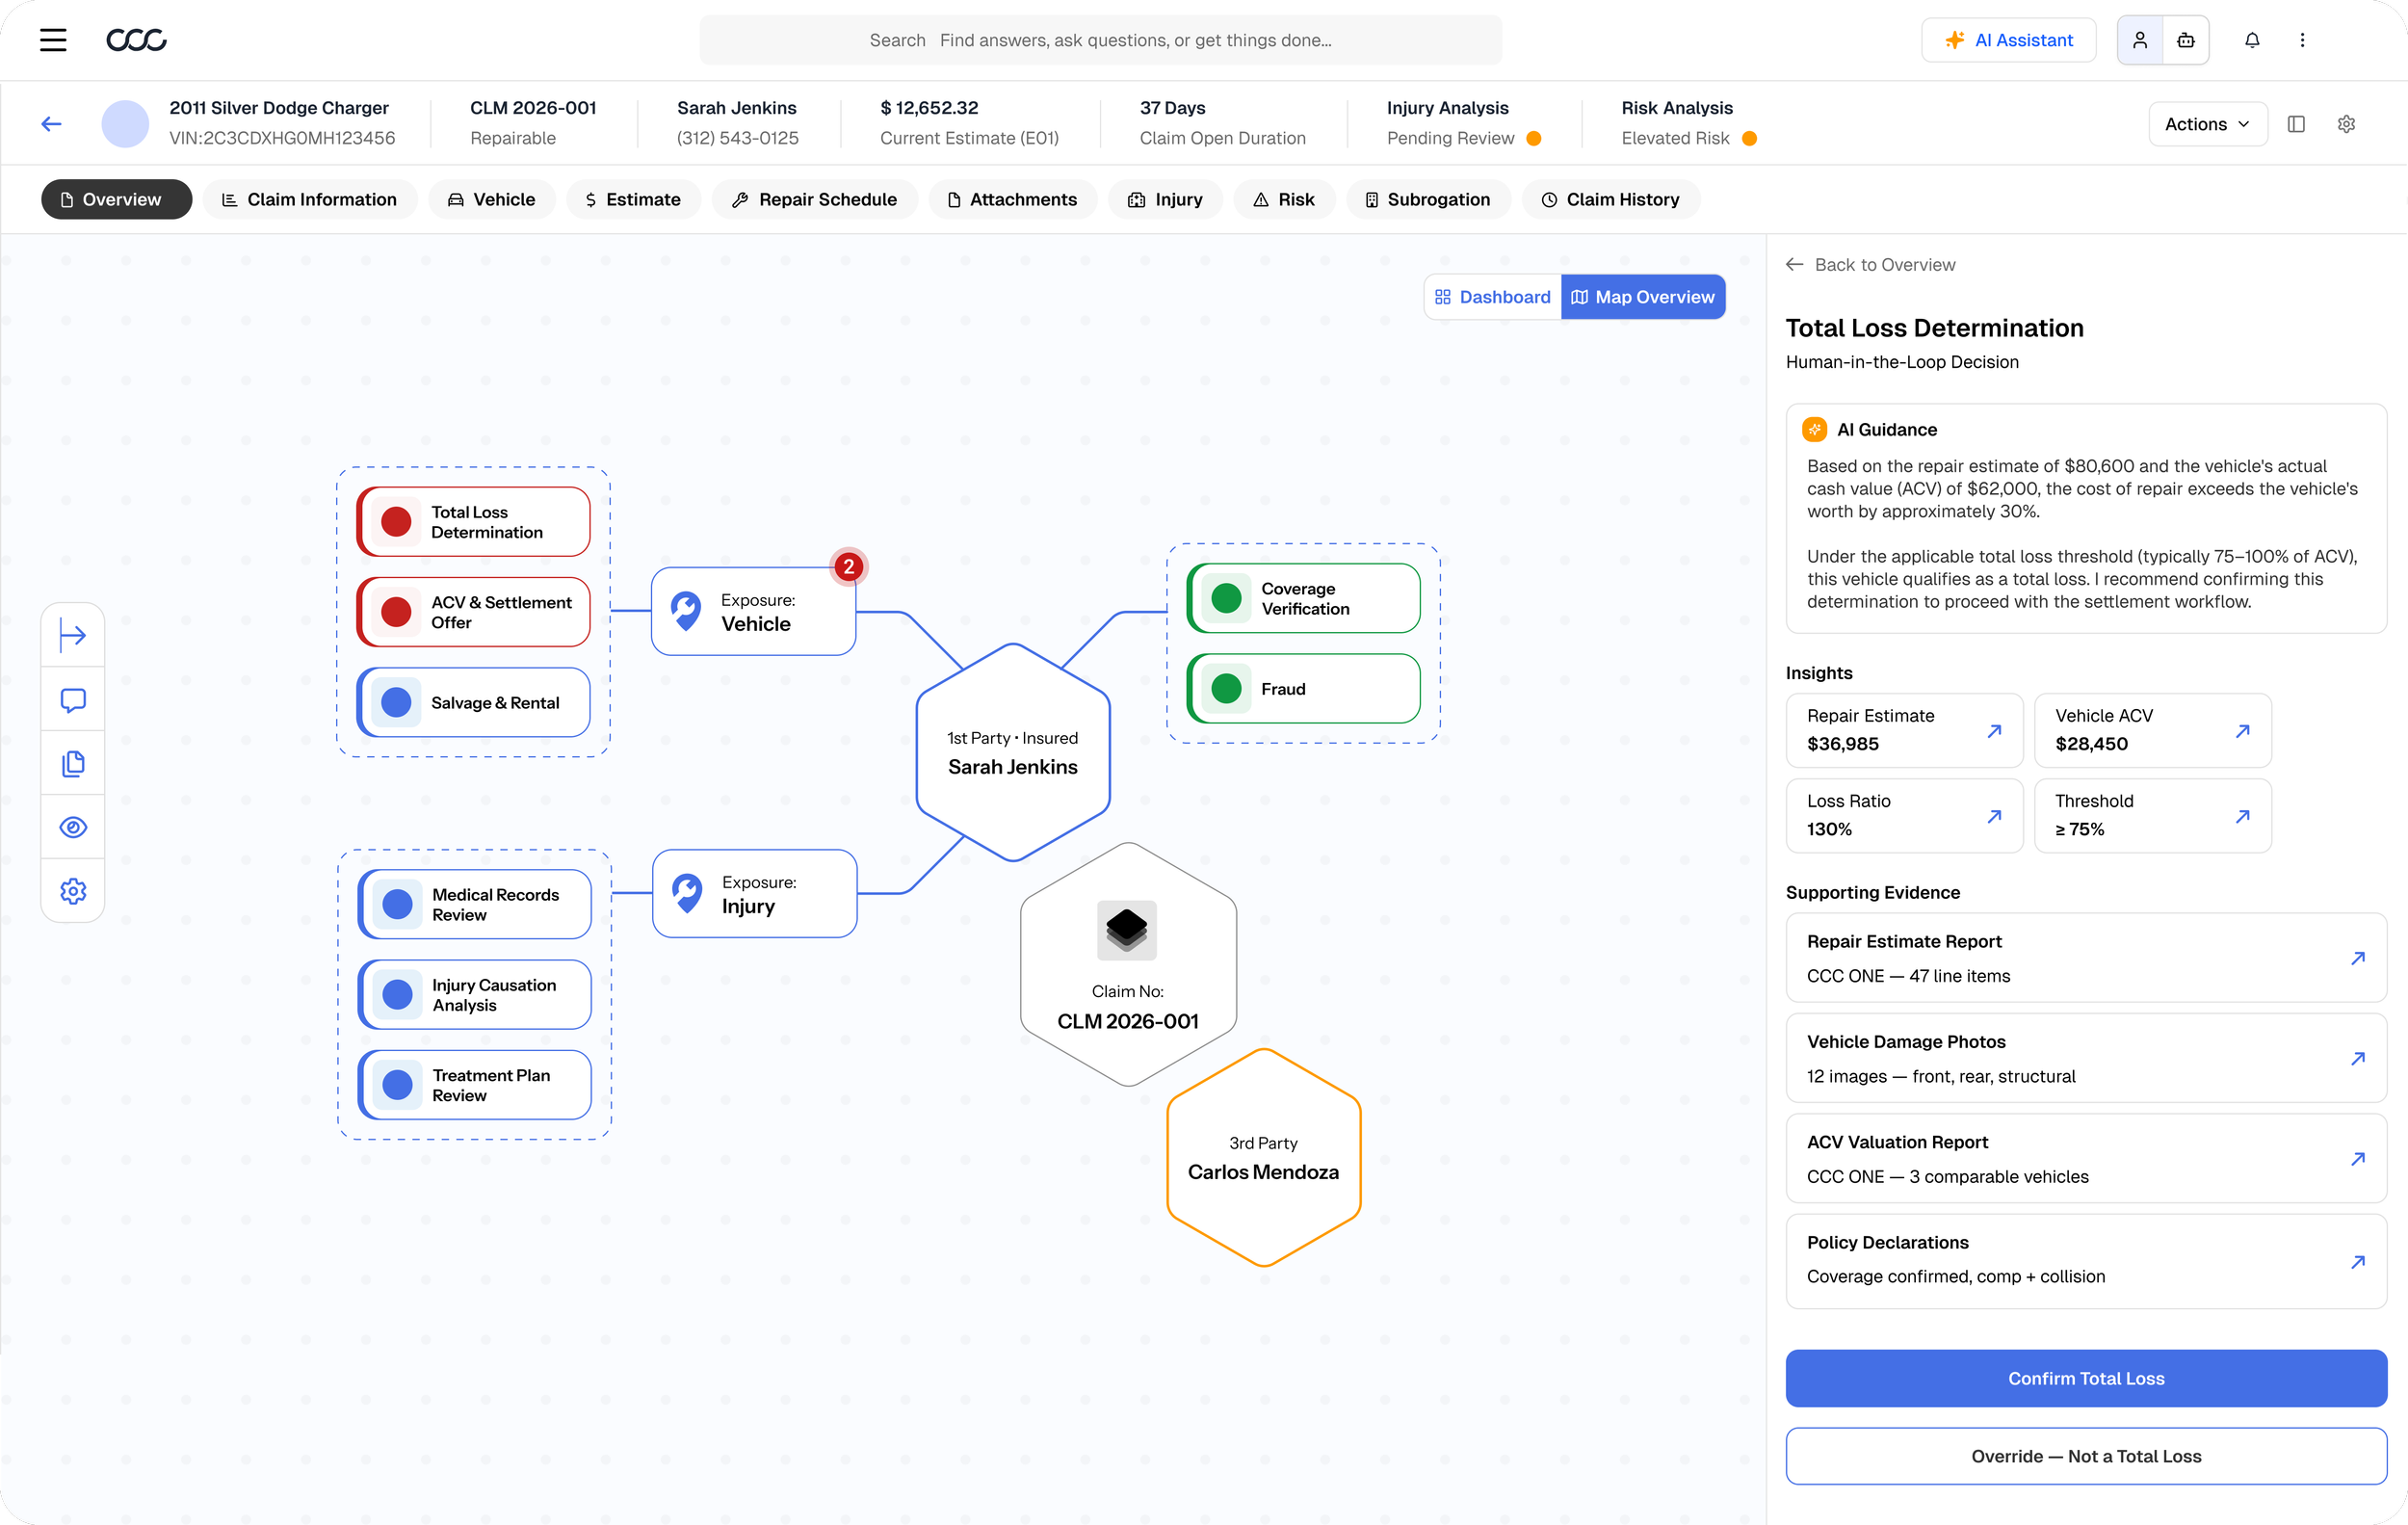This screenshot has width=2408, height=1525.
Task: Select the Fraud node
Action: coord(1303,688)
